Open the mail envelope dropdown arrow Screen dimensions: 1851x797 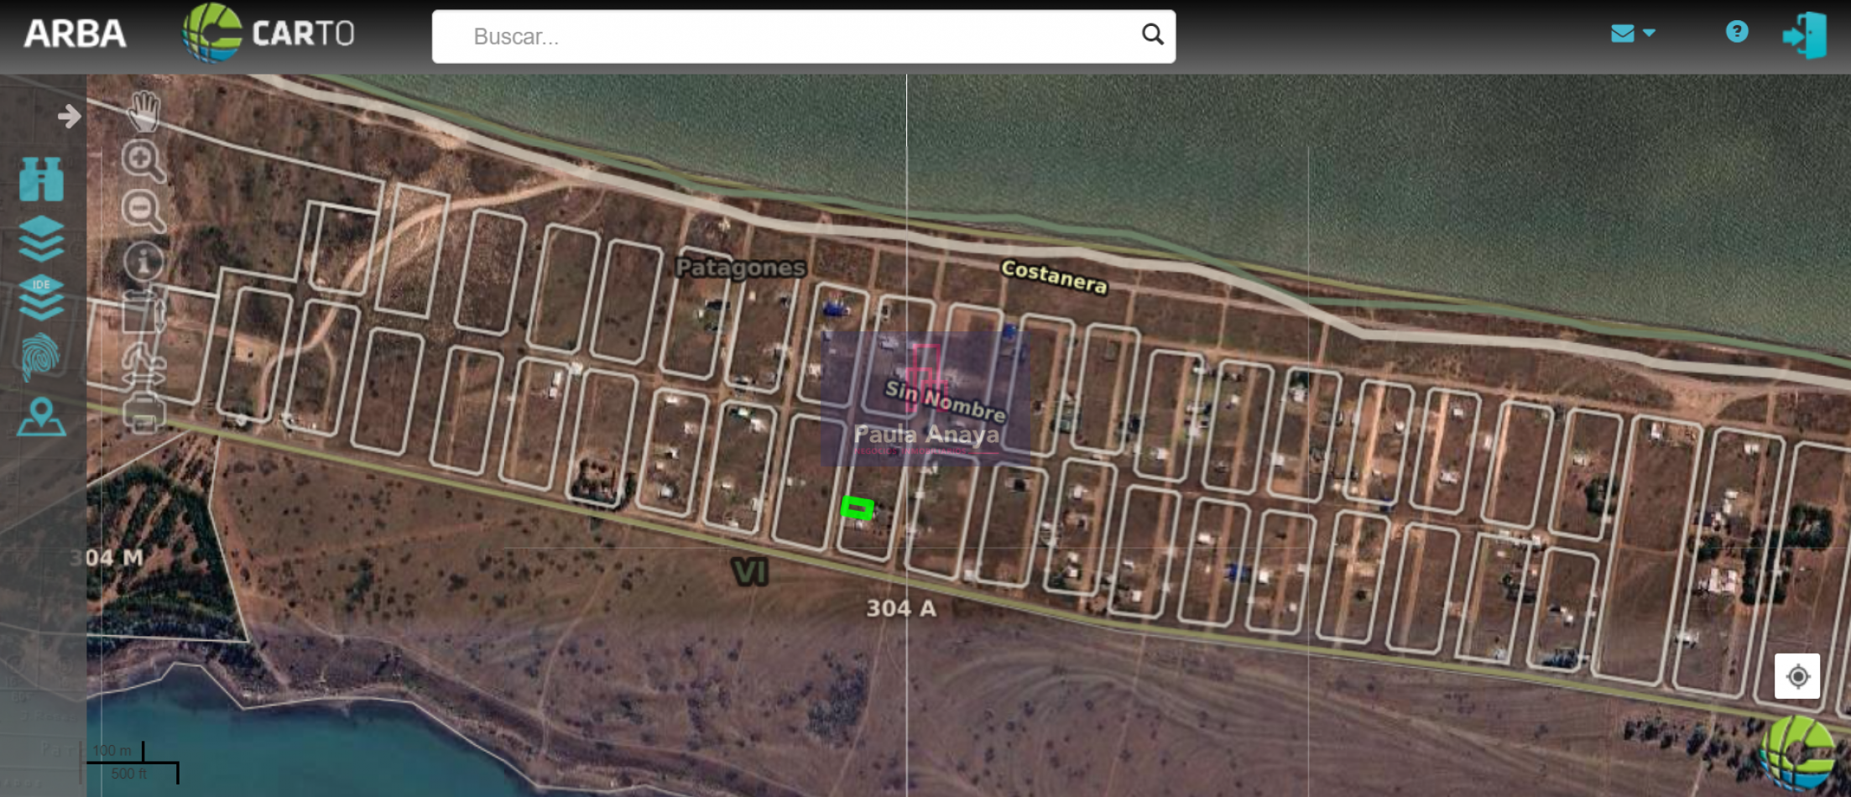(1650, 34)
